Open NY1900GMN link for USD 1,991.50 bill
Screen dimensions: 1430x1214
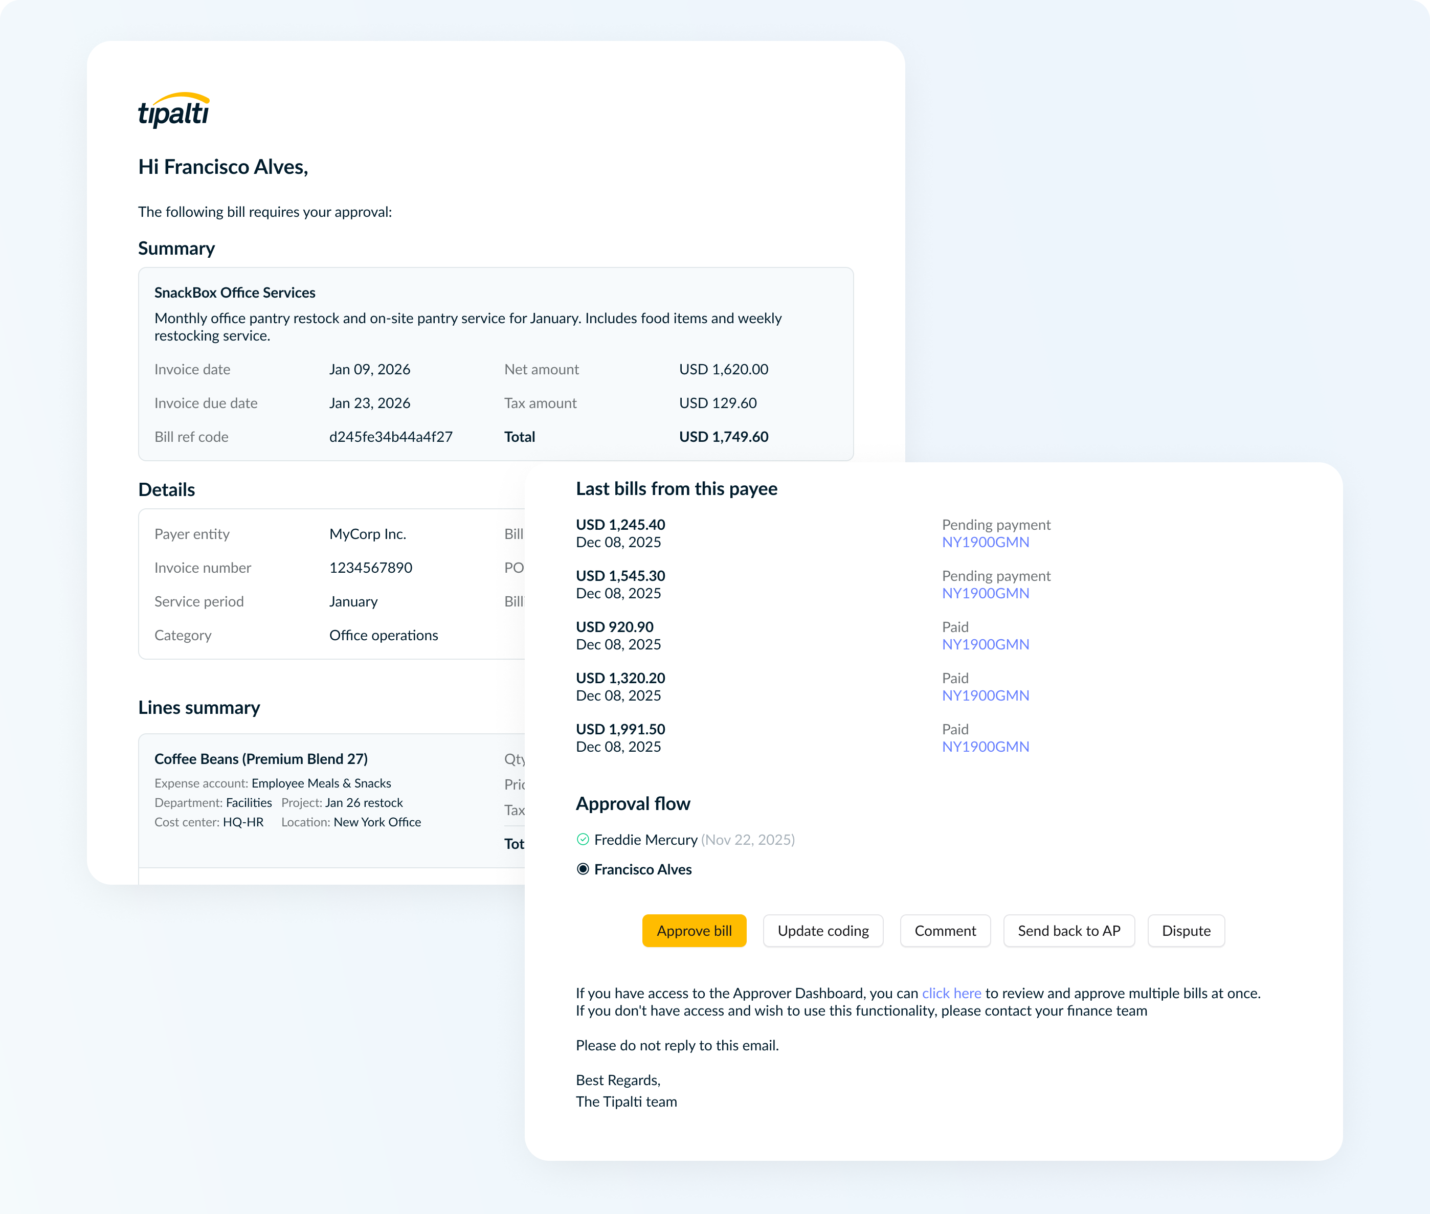[985, 747]
